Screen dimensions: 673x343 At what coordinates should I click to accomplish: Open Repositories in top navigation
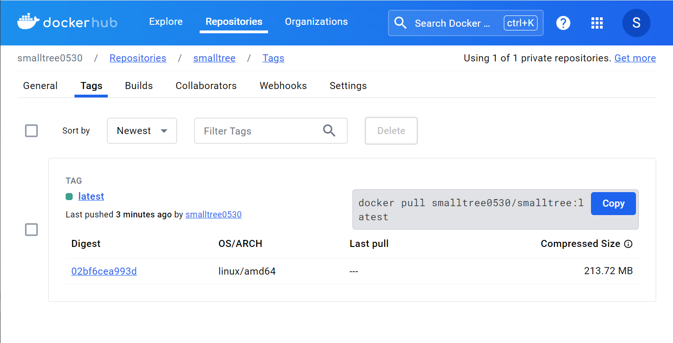(234, 22)
